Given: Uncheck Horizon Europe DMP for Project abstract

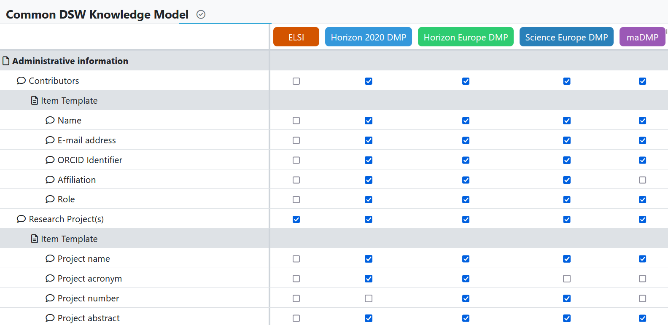Looking at the screenshot, I should tap(466, 318).
